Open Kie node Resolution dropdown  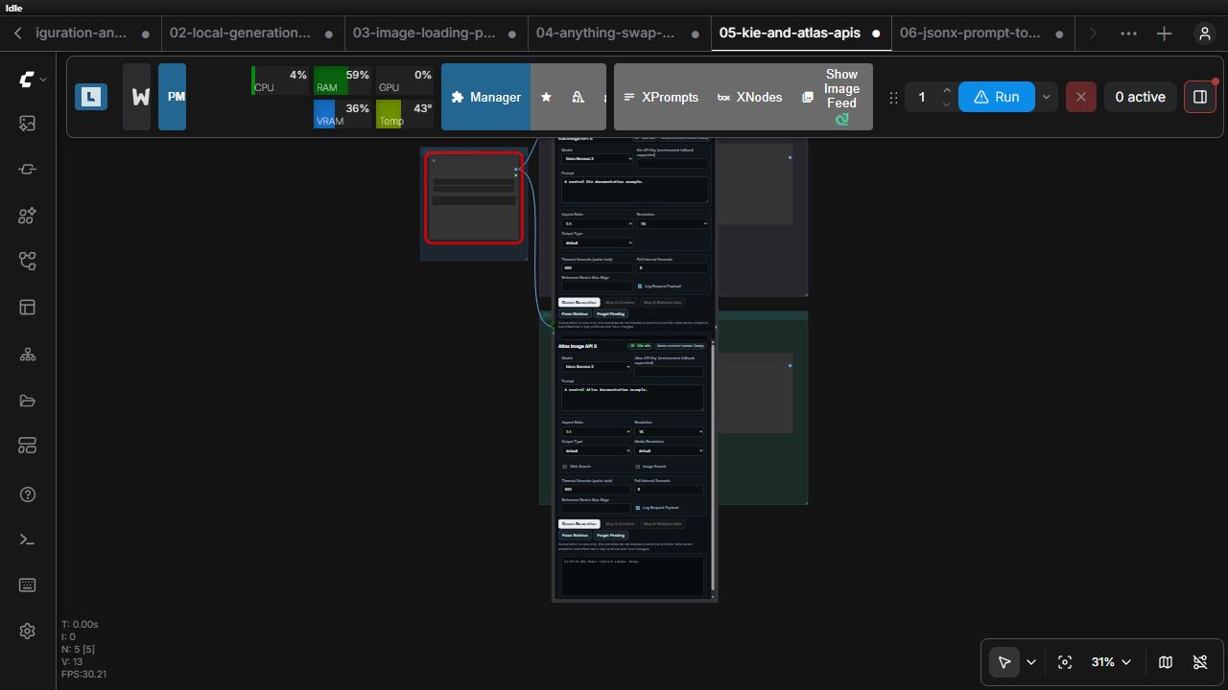[x=673, y=223]
